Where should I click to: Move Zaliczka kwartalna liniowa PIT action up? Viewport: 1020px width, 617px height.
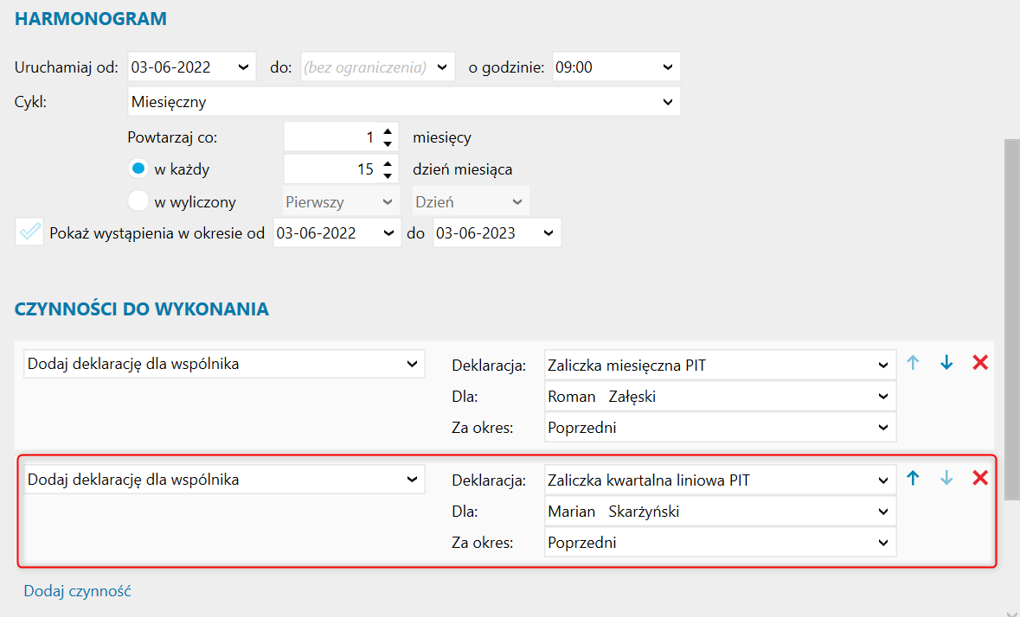913,478
